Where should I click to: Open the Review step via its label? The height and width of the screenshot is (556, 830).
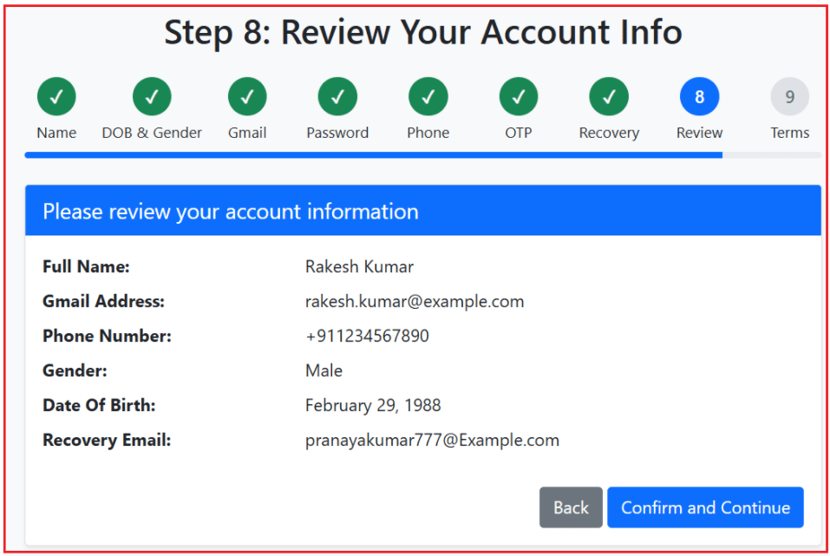(x=699, y=133)
